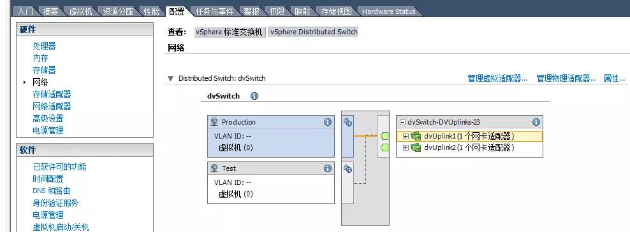Expand the dvUplink1 tree node
Viewport: 630px width, 232px height.
(x=406, y=136)
